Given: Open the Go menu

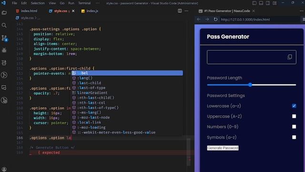Looking at the screenshot, I should pyautogui.click(x=62, y=3).
